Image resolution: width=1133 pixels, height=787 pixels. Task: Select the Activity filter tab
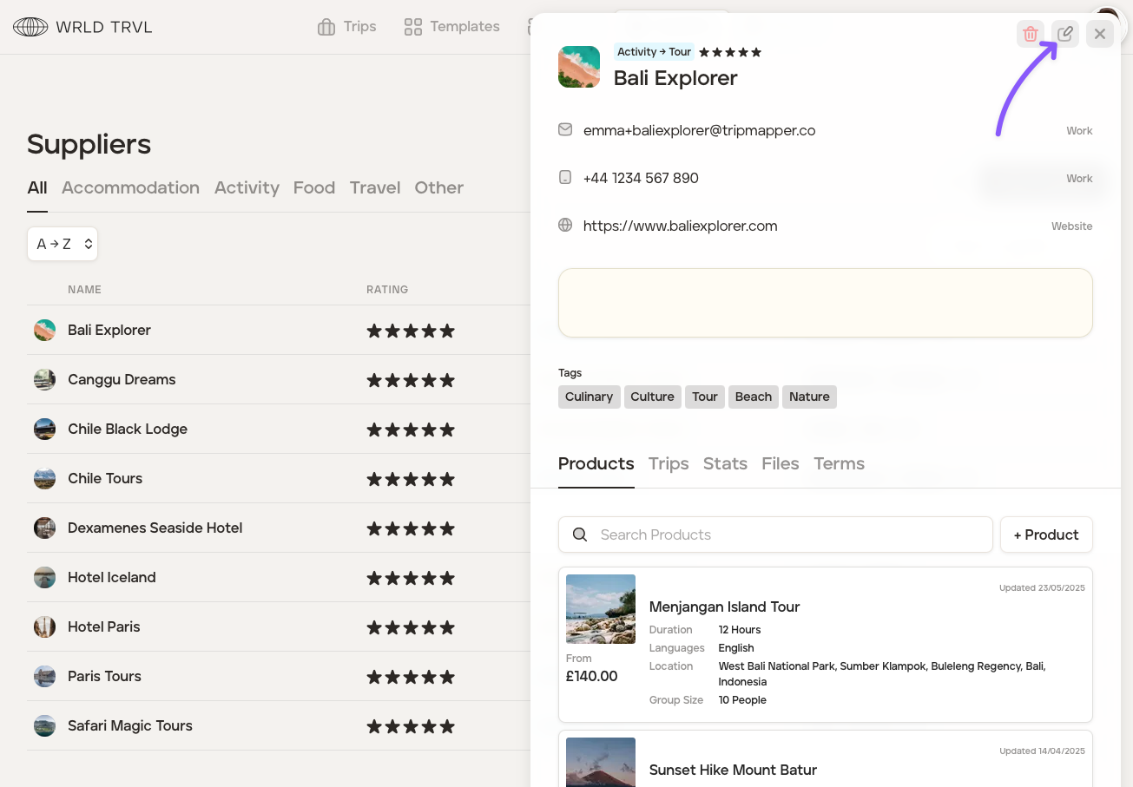tap(247, 187)
